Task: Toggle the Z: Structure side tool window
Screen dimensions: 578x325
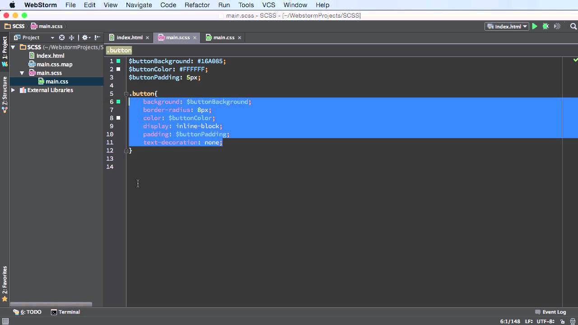Action: (5, 94)
